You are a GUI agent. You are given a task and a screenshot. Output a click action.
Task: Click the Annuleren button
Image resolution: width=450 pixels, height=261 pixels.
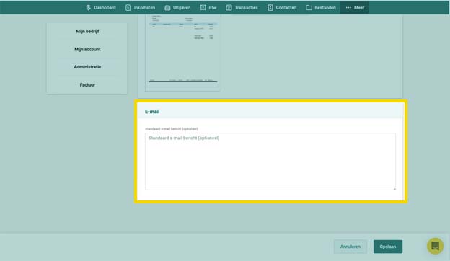[350, 247]
